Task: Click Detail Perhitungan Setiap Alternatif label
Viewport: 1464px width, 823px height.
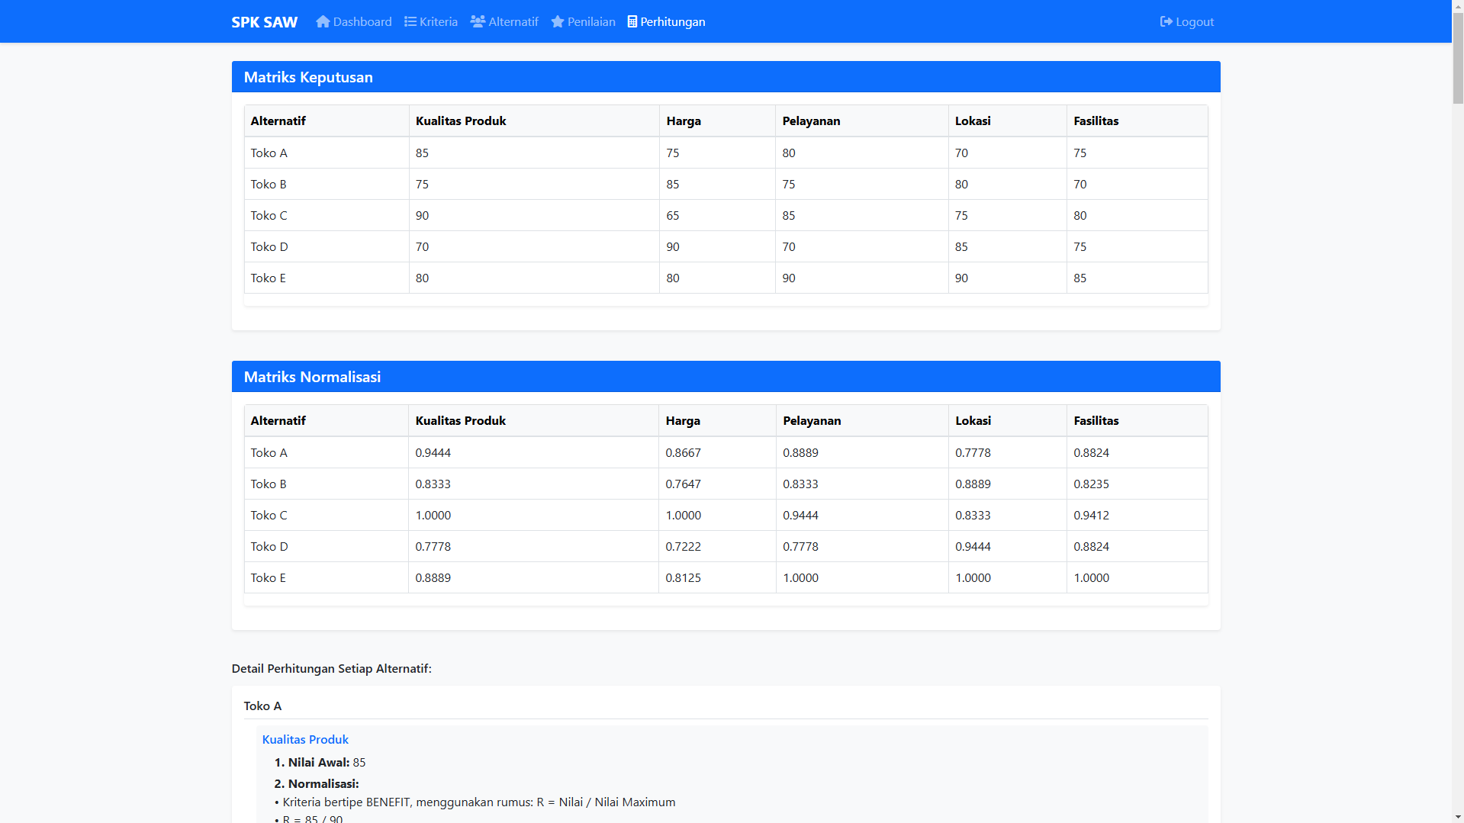Action: [332, 668]
